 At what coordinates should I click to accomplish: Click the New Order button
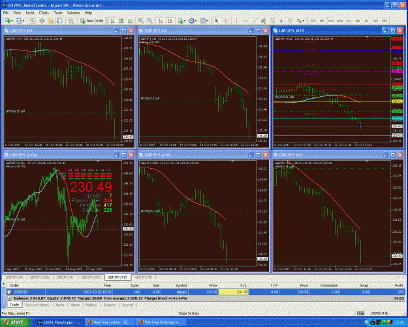(x=92, y=21)
